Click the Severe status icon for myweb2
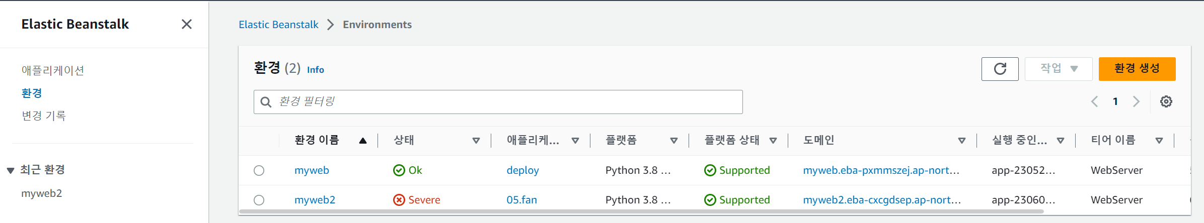1204x223 pixels. [x=399, y=200]
